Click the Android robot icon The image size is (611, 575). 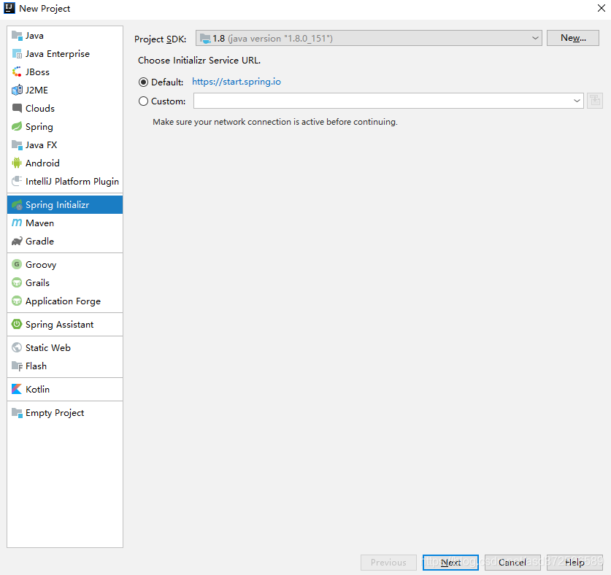click(x=17, y=163)
